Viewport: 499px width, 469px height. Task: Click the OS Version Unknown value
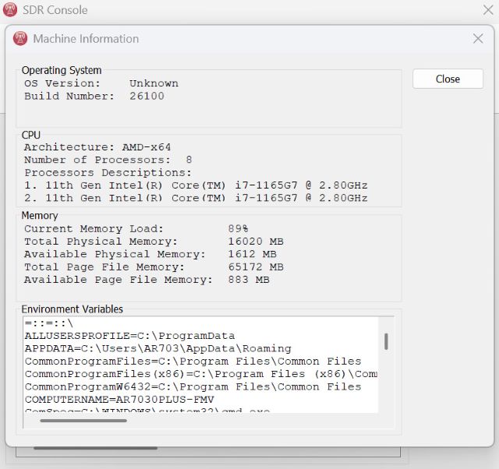(154, 83)
